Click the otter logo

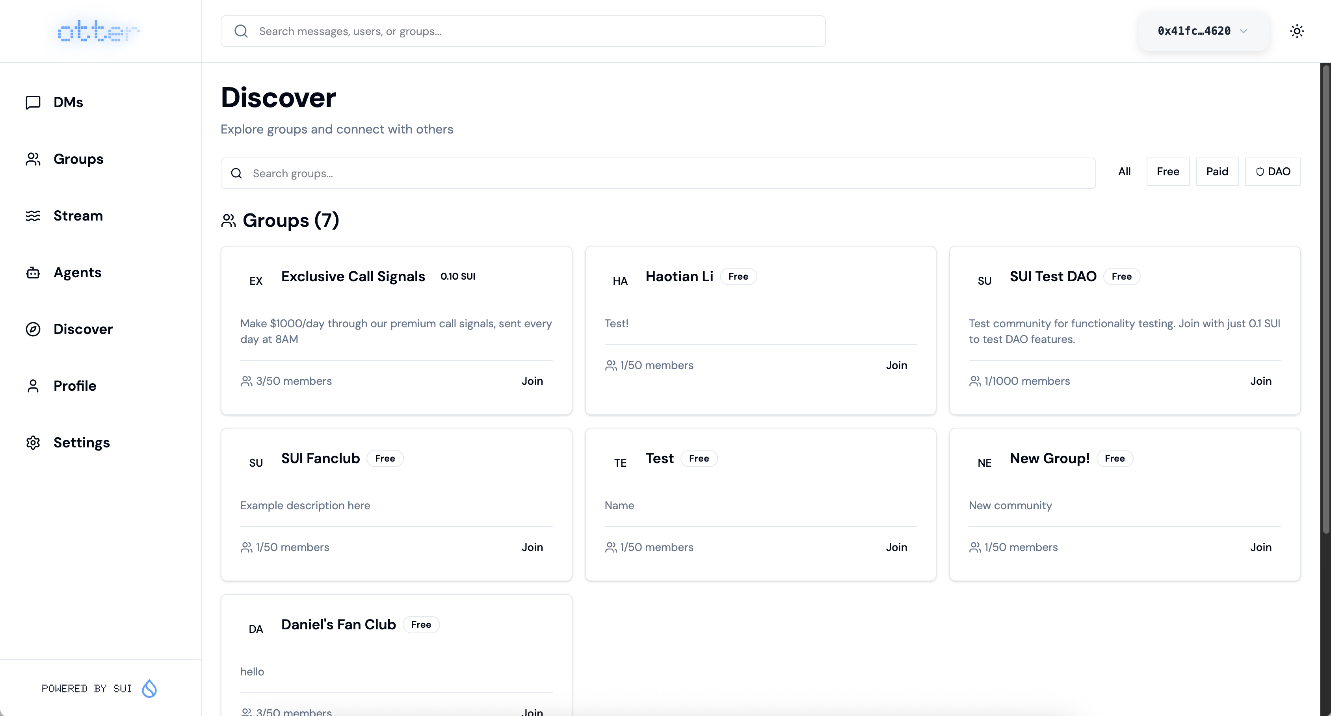pos(98,32)
